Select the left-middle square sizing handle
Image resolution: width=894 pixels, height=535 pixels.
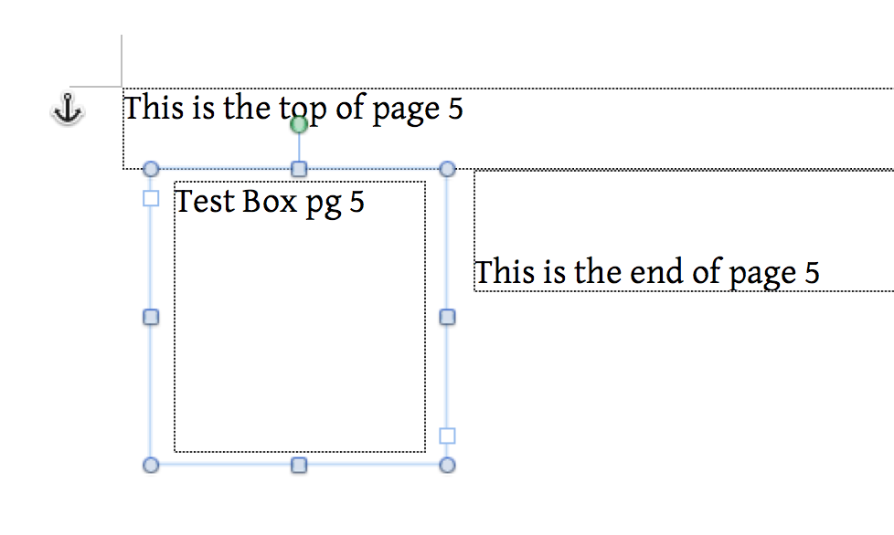coord(151,317)
